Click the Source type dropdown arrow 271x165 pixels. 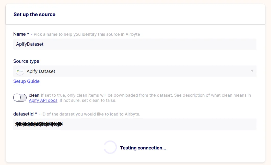(252, 71)
